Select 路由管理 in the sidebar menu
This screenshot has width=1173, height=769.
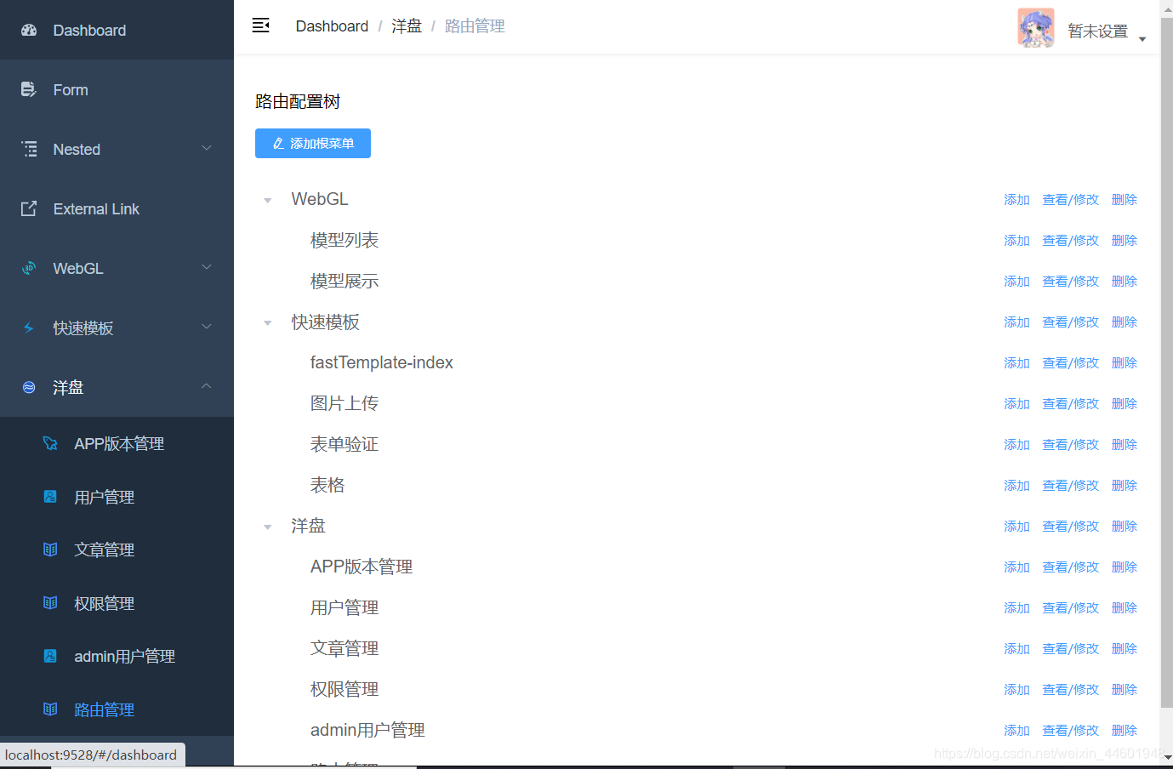pyautogui.click(x=105, y=709)
